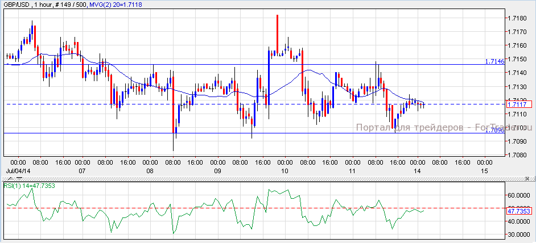536x243 pixels.
Task: Click the GBP/USD symbol label
Action: pos(17,5)
